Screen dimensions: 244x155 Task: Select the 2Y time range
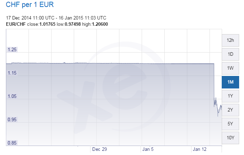pos(230,110)
